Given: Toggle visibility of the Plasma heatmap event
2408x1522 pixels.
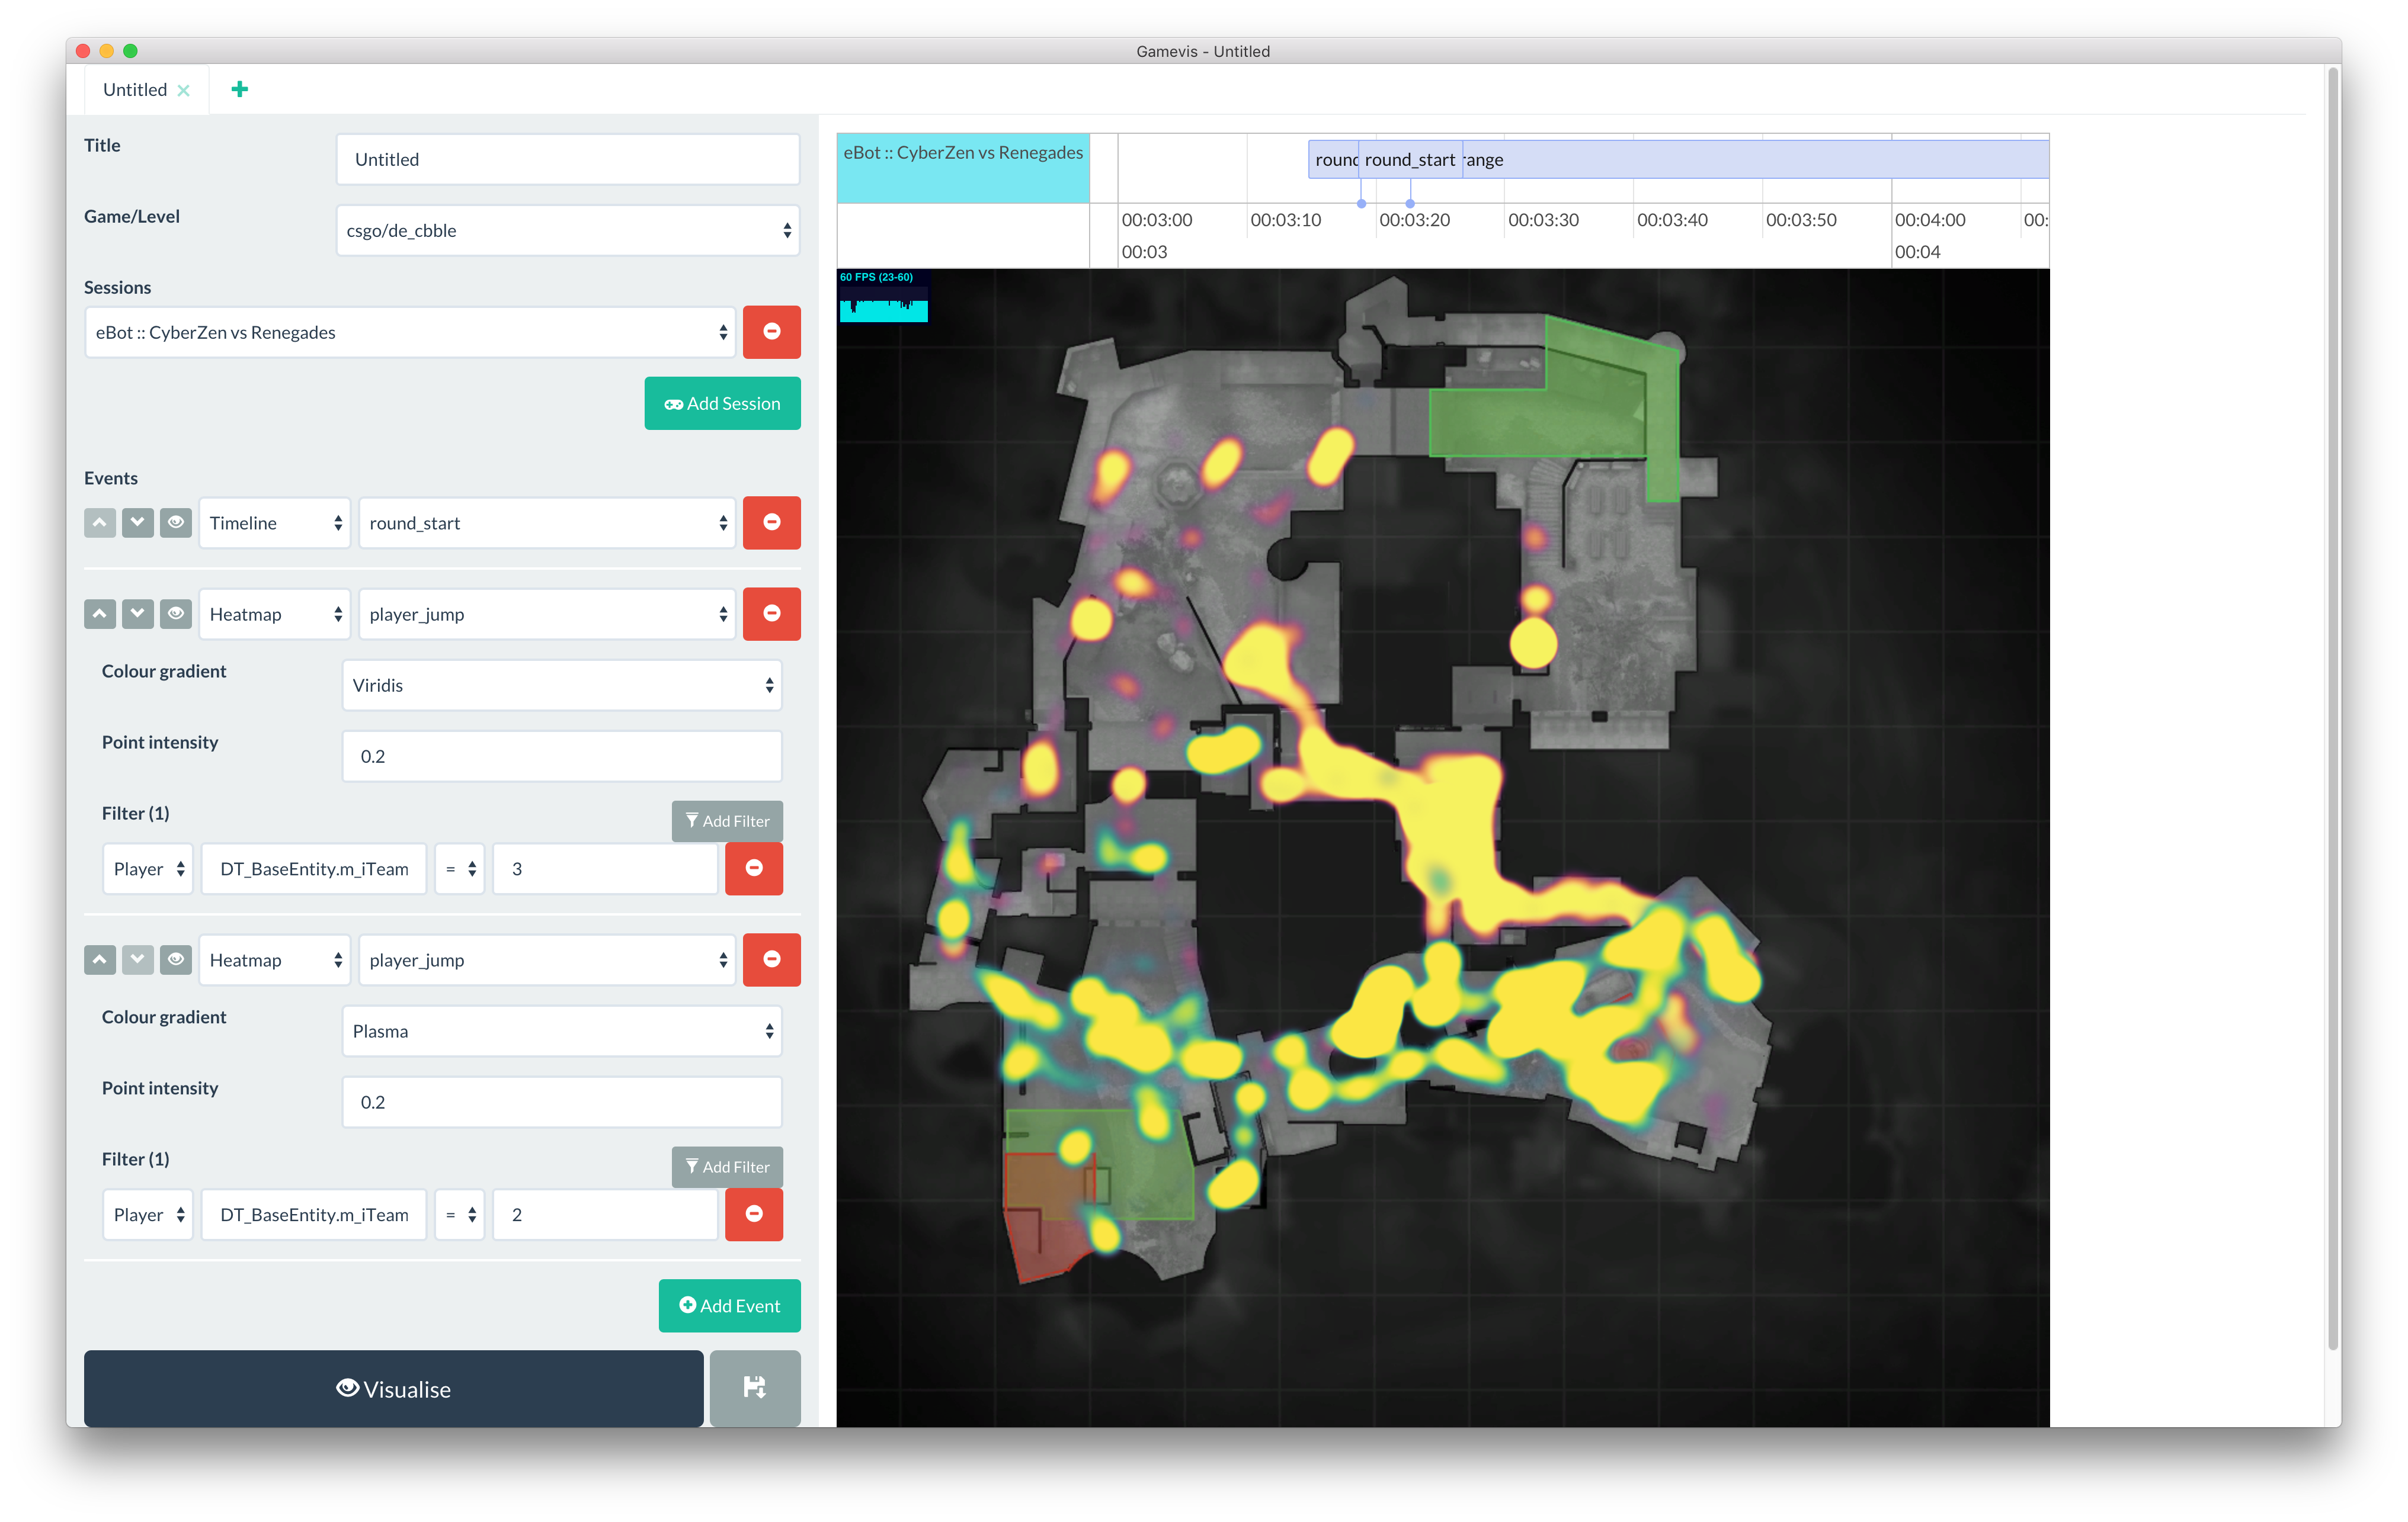Looking at the screenshot, I should click(176, 959).
